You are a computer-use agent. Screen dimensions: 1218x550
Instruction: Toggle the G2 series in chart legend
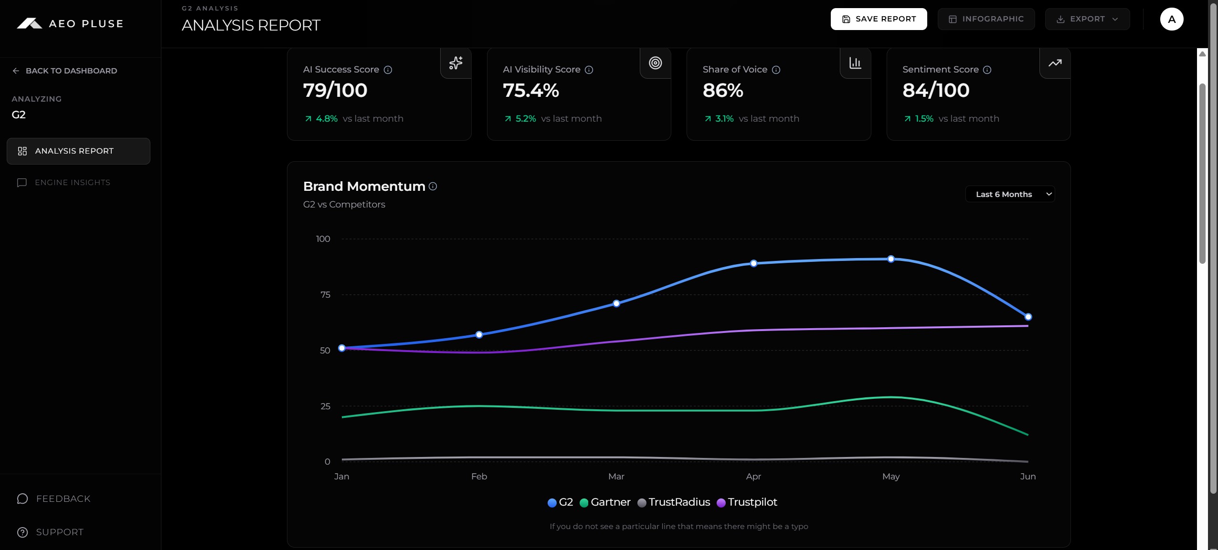(x=560, y=502)
